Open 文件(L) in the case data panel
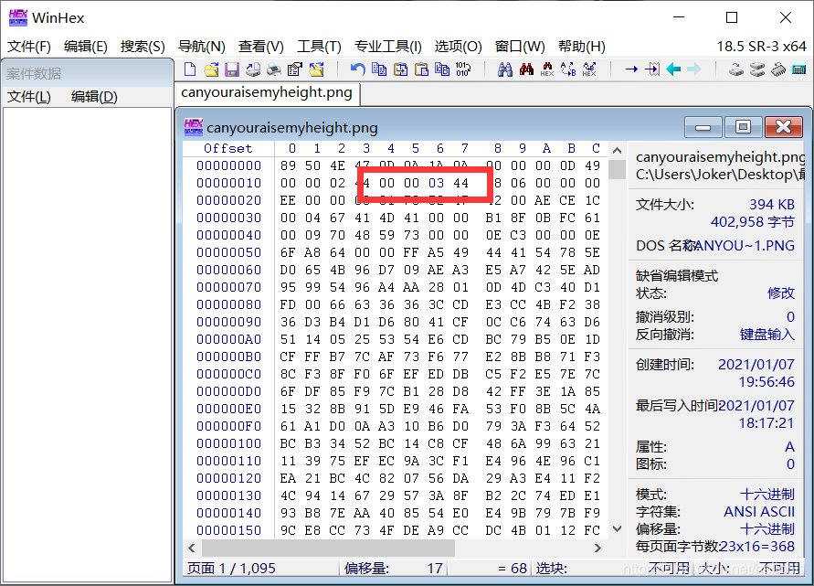 pyautogui.click(x=29, y=97)
